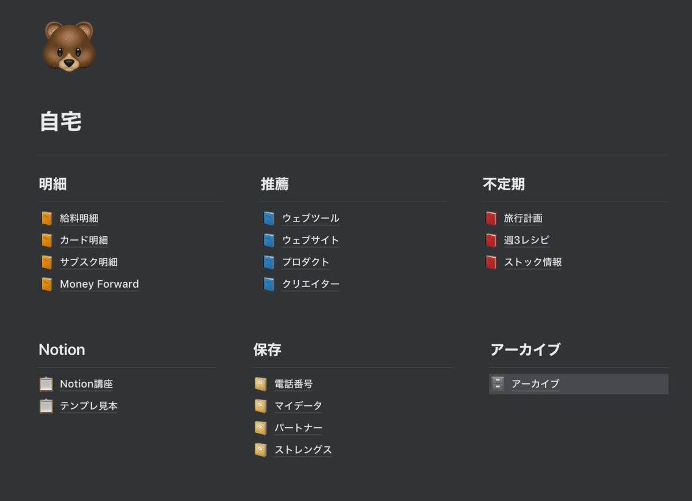The image size is (692, 501).
Task: Click the orange book icon beside 給料明細
Action: click(x=47, y=219)
